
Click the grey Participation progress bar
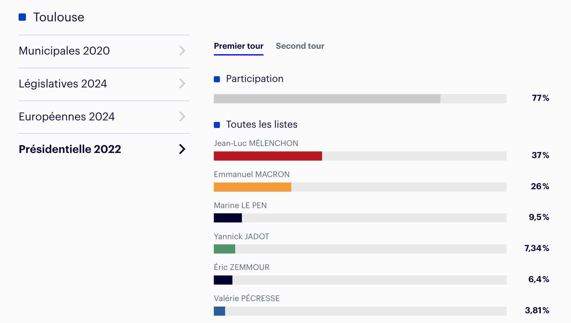(x=327, y=99)
